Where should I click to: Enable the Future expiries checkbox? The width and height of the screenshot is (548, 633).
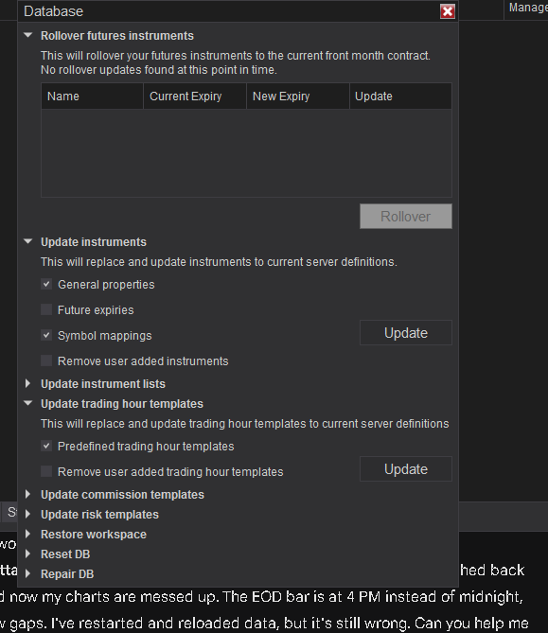[46, 309]
